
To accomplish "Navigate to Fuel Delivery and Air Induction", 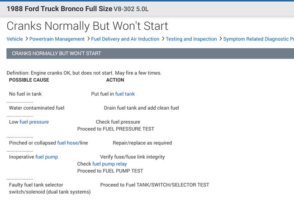I will pos(125,39).
